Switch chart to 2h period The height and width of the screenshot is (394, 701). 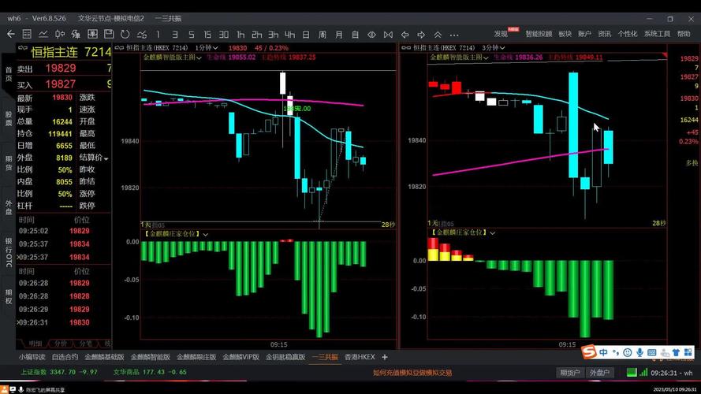257,34
